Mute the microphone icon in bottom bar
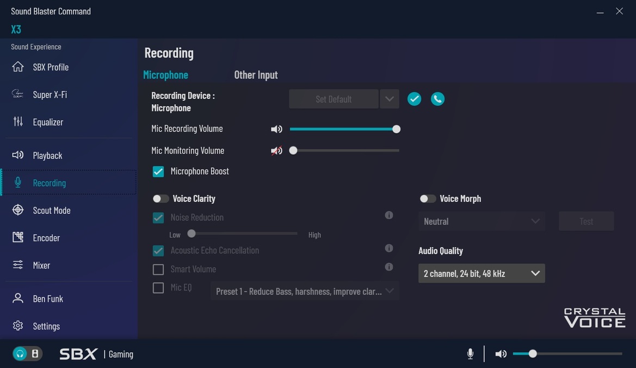636x368 pixels. tap(470, 354)
